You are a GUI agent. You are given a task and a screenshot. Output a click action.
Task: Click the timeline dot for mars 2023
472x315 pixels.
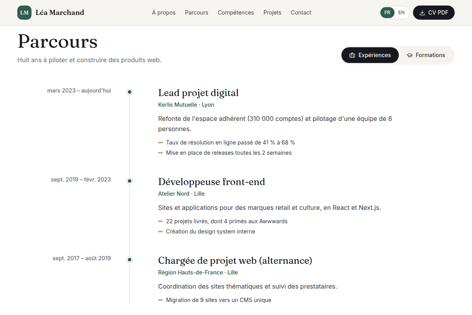coord(129,92)
